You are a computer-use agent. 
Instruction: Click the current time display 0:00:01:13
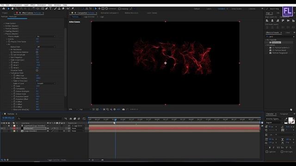(8, 118)
